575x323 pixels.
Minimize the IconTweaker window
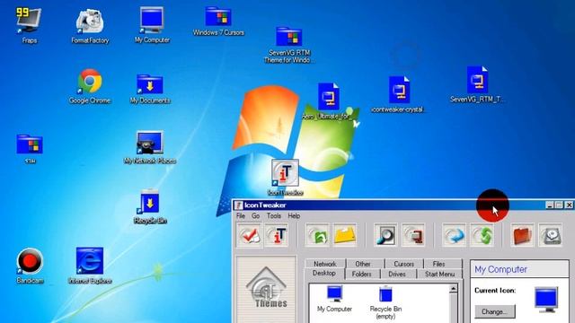[549, 205]
